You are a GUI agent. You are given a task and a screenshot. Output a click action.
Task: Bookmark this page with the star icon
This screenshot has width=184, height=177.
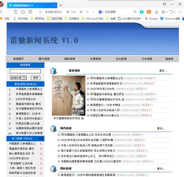pyautogui.click(x=40, y=12)
